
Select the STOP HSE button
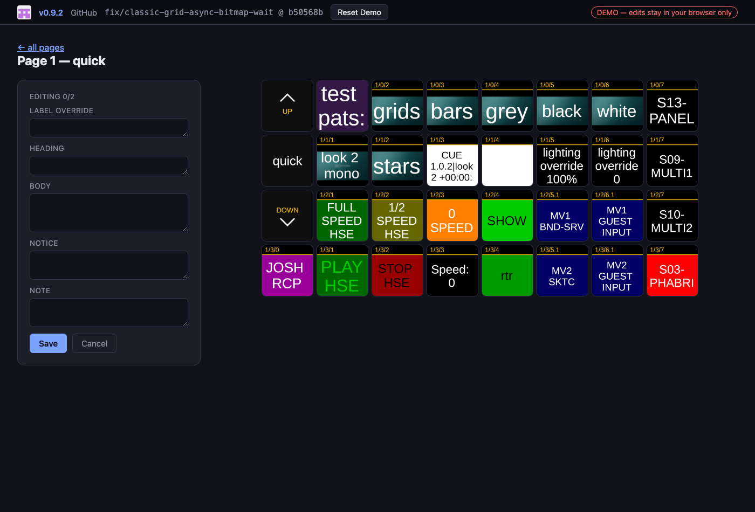(397, 271)
